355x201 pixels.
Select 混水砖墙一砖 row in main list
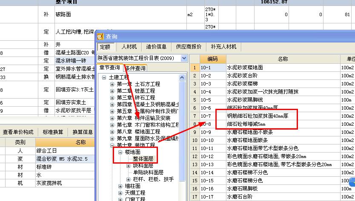(47, 61)
